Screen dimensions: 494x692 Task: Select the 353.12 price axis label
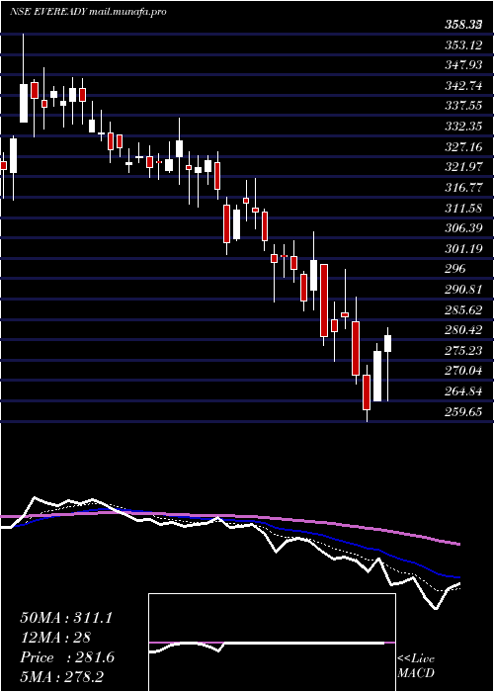462,44
